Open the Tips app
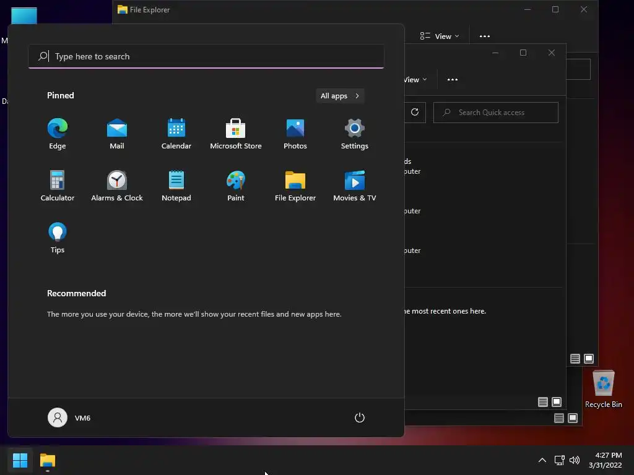The height and width of the screenshot is (475, 634). (x=58, y=238)
